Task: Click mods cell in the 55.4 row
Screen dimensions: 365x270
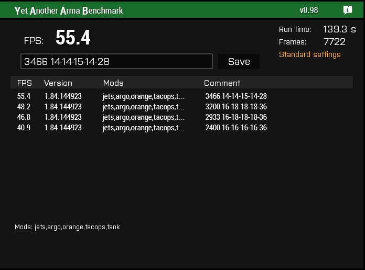Action: pos(143,96)
